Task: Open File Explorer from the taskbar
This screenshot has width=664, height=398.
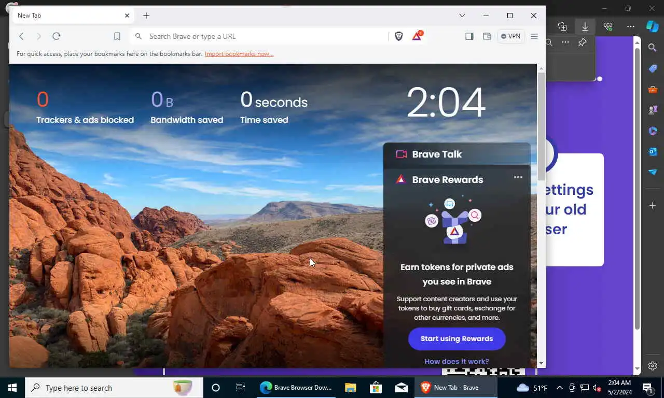Action: click(x=351, y=388)
